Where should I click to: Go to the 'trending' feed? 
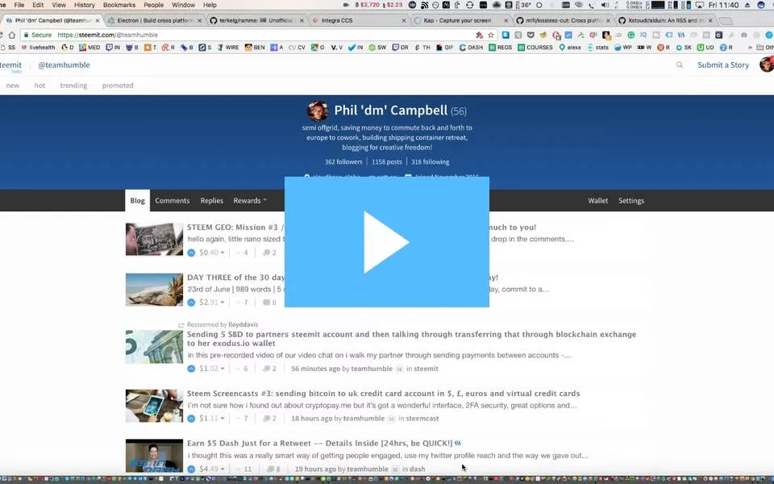coord(73,86)
